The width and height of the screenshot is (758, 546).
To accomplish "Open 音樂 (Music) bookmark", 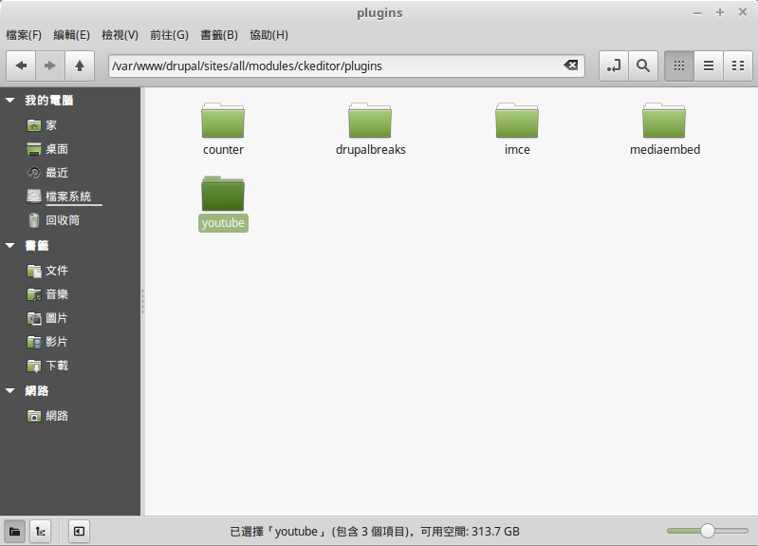I will click(47, 294).
